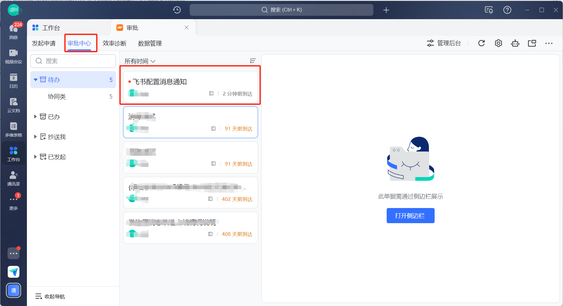Open the card showing 402 天前到达
The width and height of the screenshot is (563, 306).
click(x=191, y=193)
